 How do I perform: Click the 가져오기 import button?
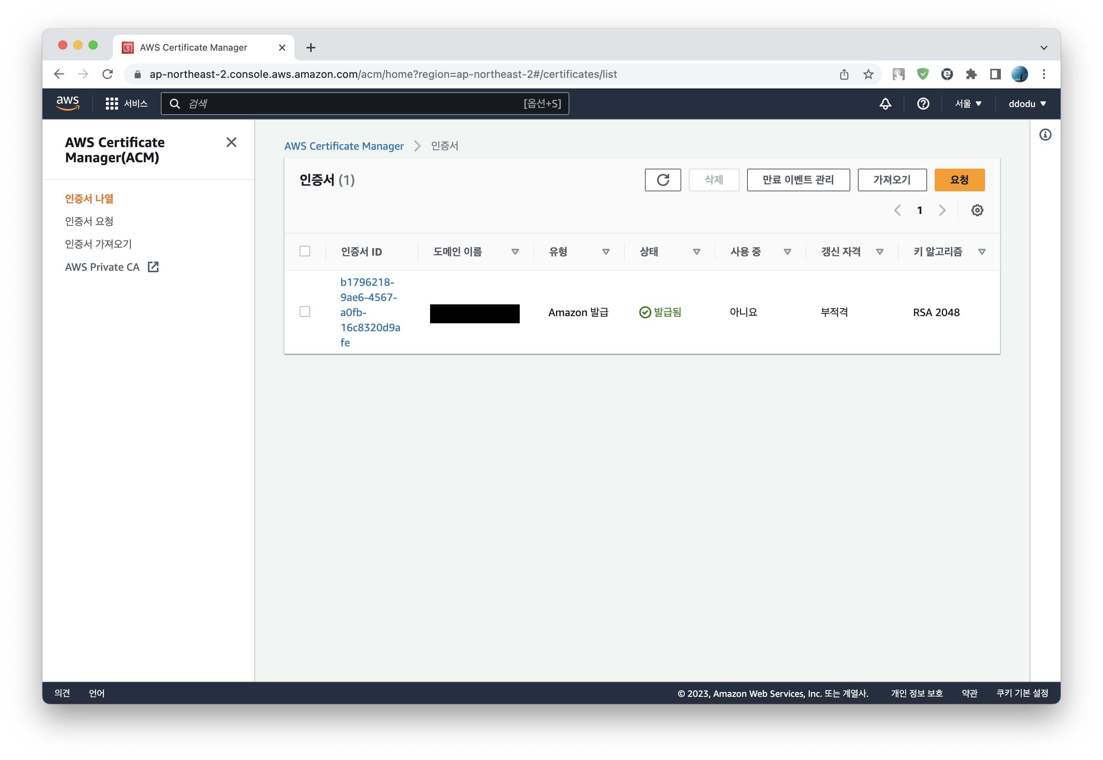point(892,180)
